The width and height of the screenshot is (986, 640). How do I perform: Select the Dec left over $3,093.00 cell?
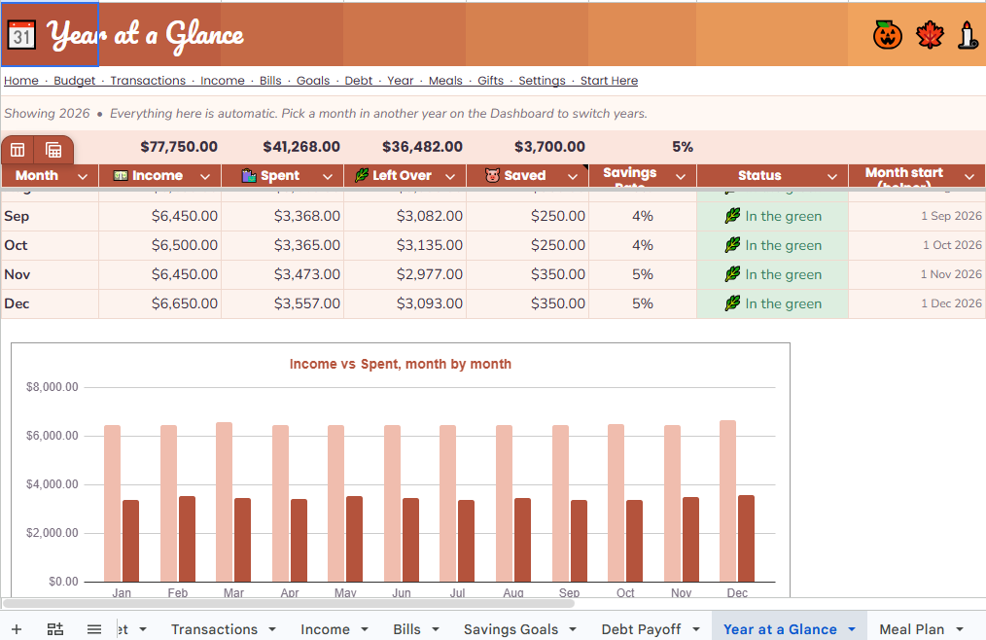tap(405, 303)
